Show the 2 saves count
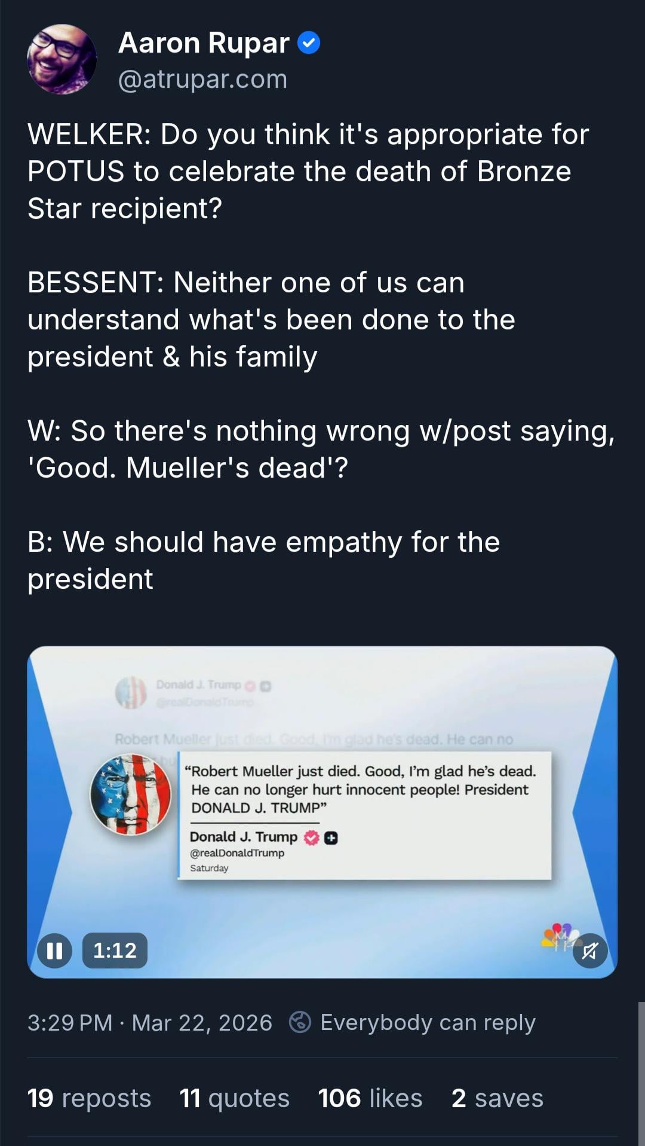 coord(497,1098)
